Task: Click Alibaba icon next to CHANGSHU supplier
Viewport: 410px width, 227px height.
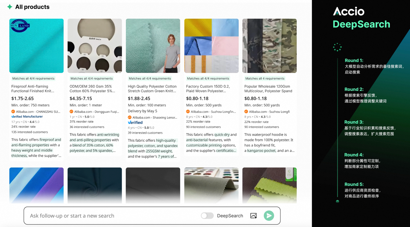Action: [x=13, y=112]
